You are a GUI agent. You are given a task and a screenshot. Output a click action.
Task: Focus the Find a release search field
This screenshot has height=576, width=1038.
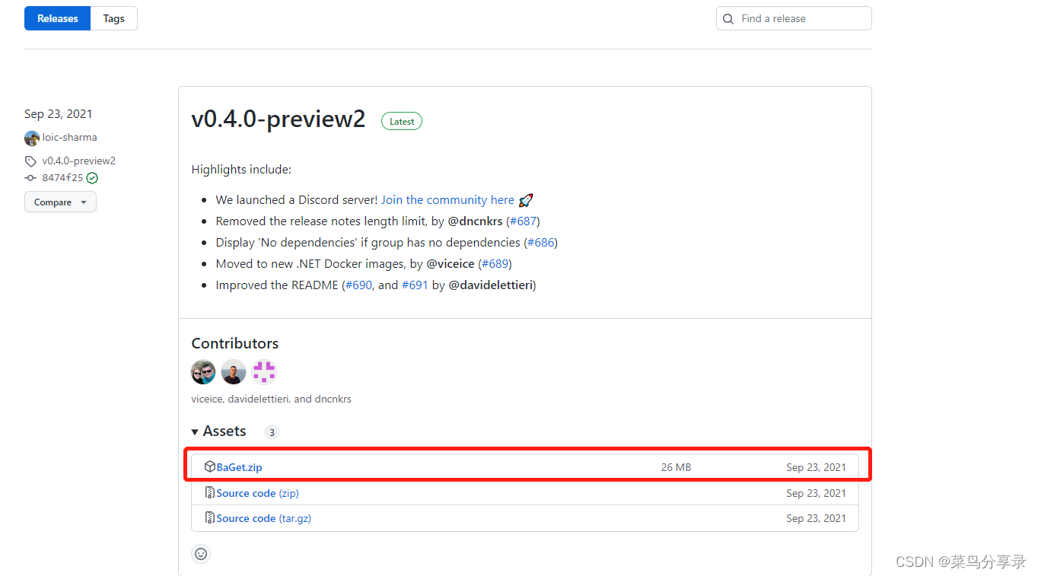(x=794, y=18)
